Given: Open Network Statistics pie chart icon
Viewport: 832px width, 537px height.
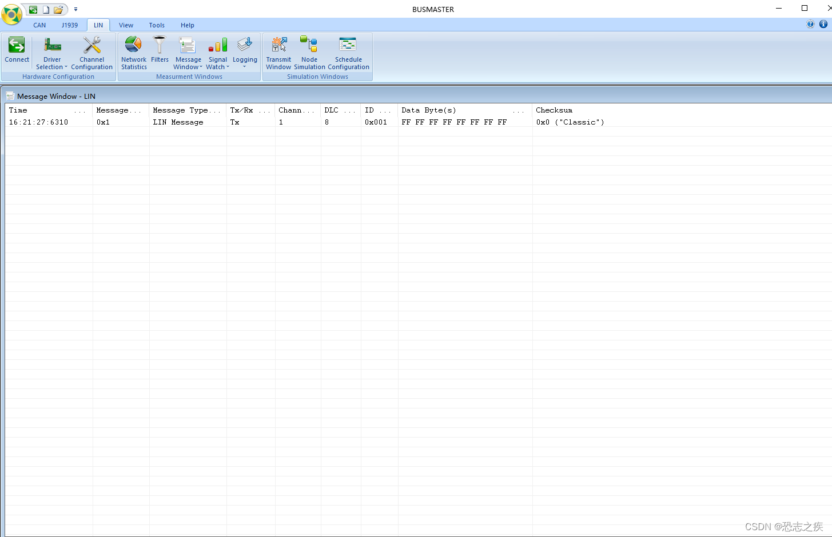Looking at the screenshot, I should coord(133,45).
